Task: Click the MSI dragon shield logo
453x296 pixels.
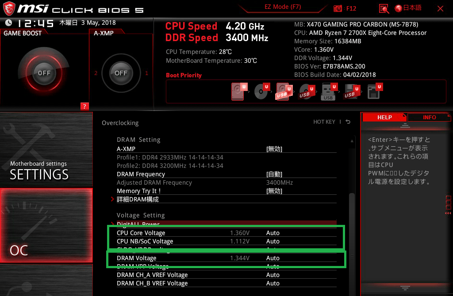Action: click(9, 9)
